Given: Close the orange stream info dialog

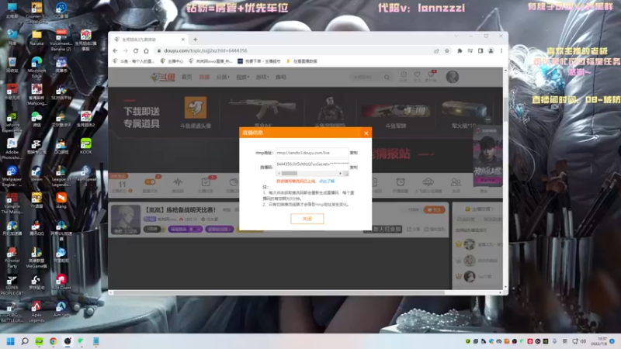Looking at the screenshot, I should (366, 133).
